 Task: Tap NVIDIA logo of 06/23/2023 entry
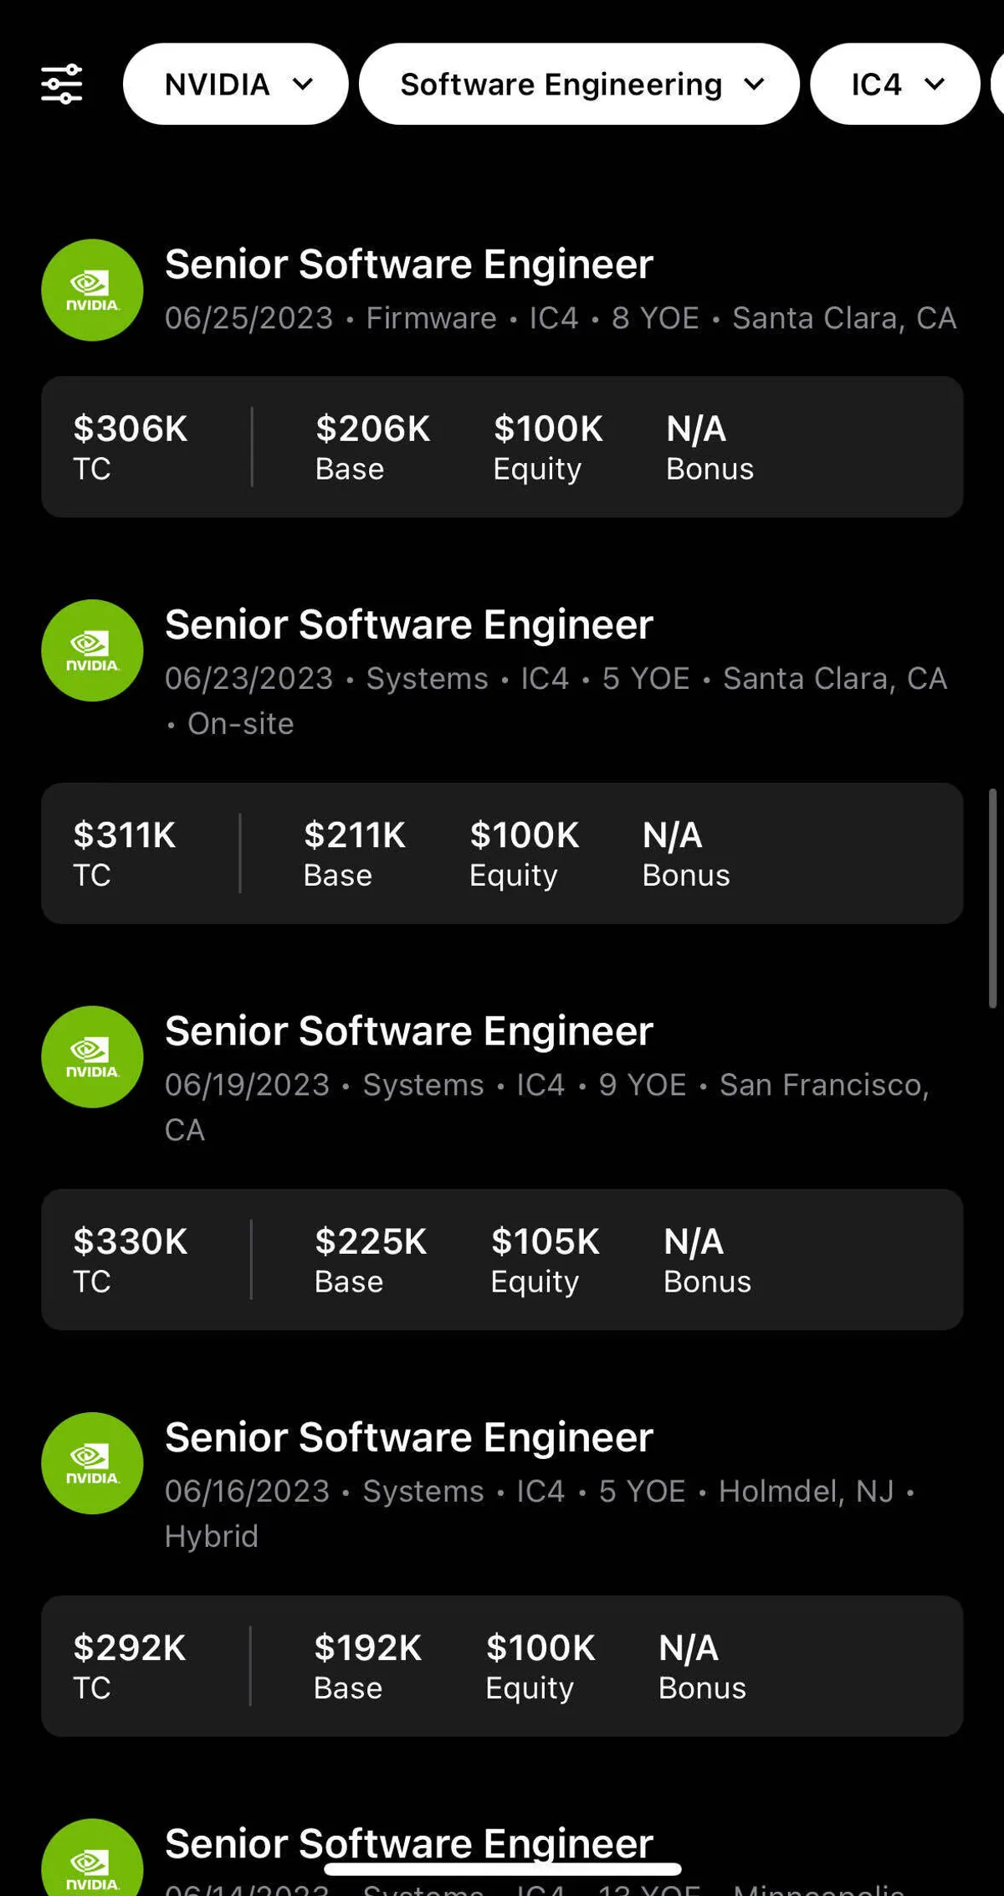(92, 650)
